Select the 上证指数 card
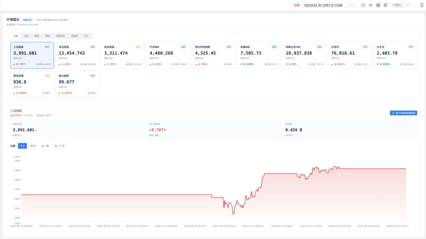Screen dimensions: 426x239 (32, 55)
